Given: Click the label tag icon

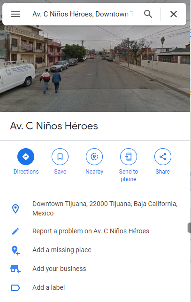Looking at the screenshot, I should [15, 288].
